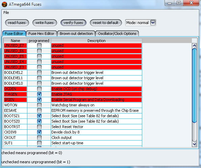Enable the OCDEN fuse checkbox
This screenshot has width=201, height=168.
point(39,89)
